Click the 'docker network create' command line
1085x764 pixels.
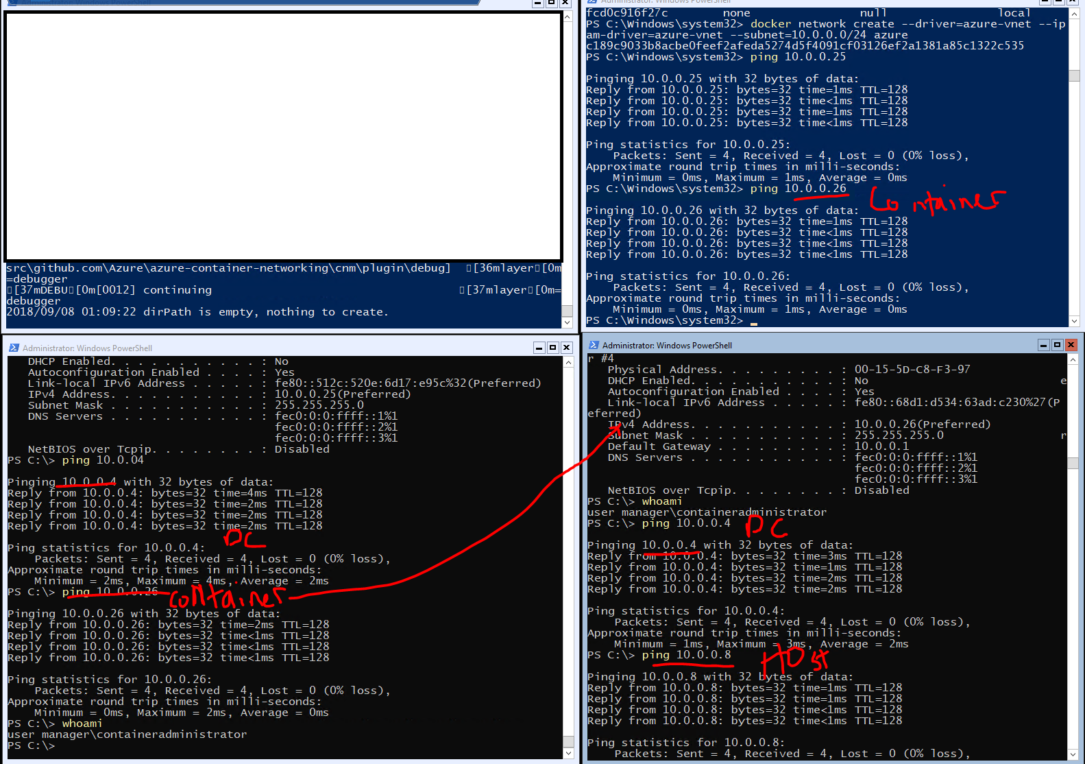[x=826, y=29]
